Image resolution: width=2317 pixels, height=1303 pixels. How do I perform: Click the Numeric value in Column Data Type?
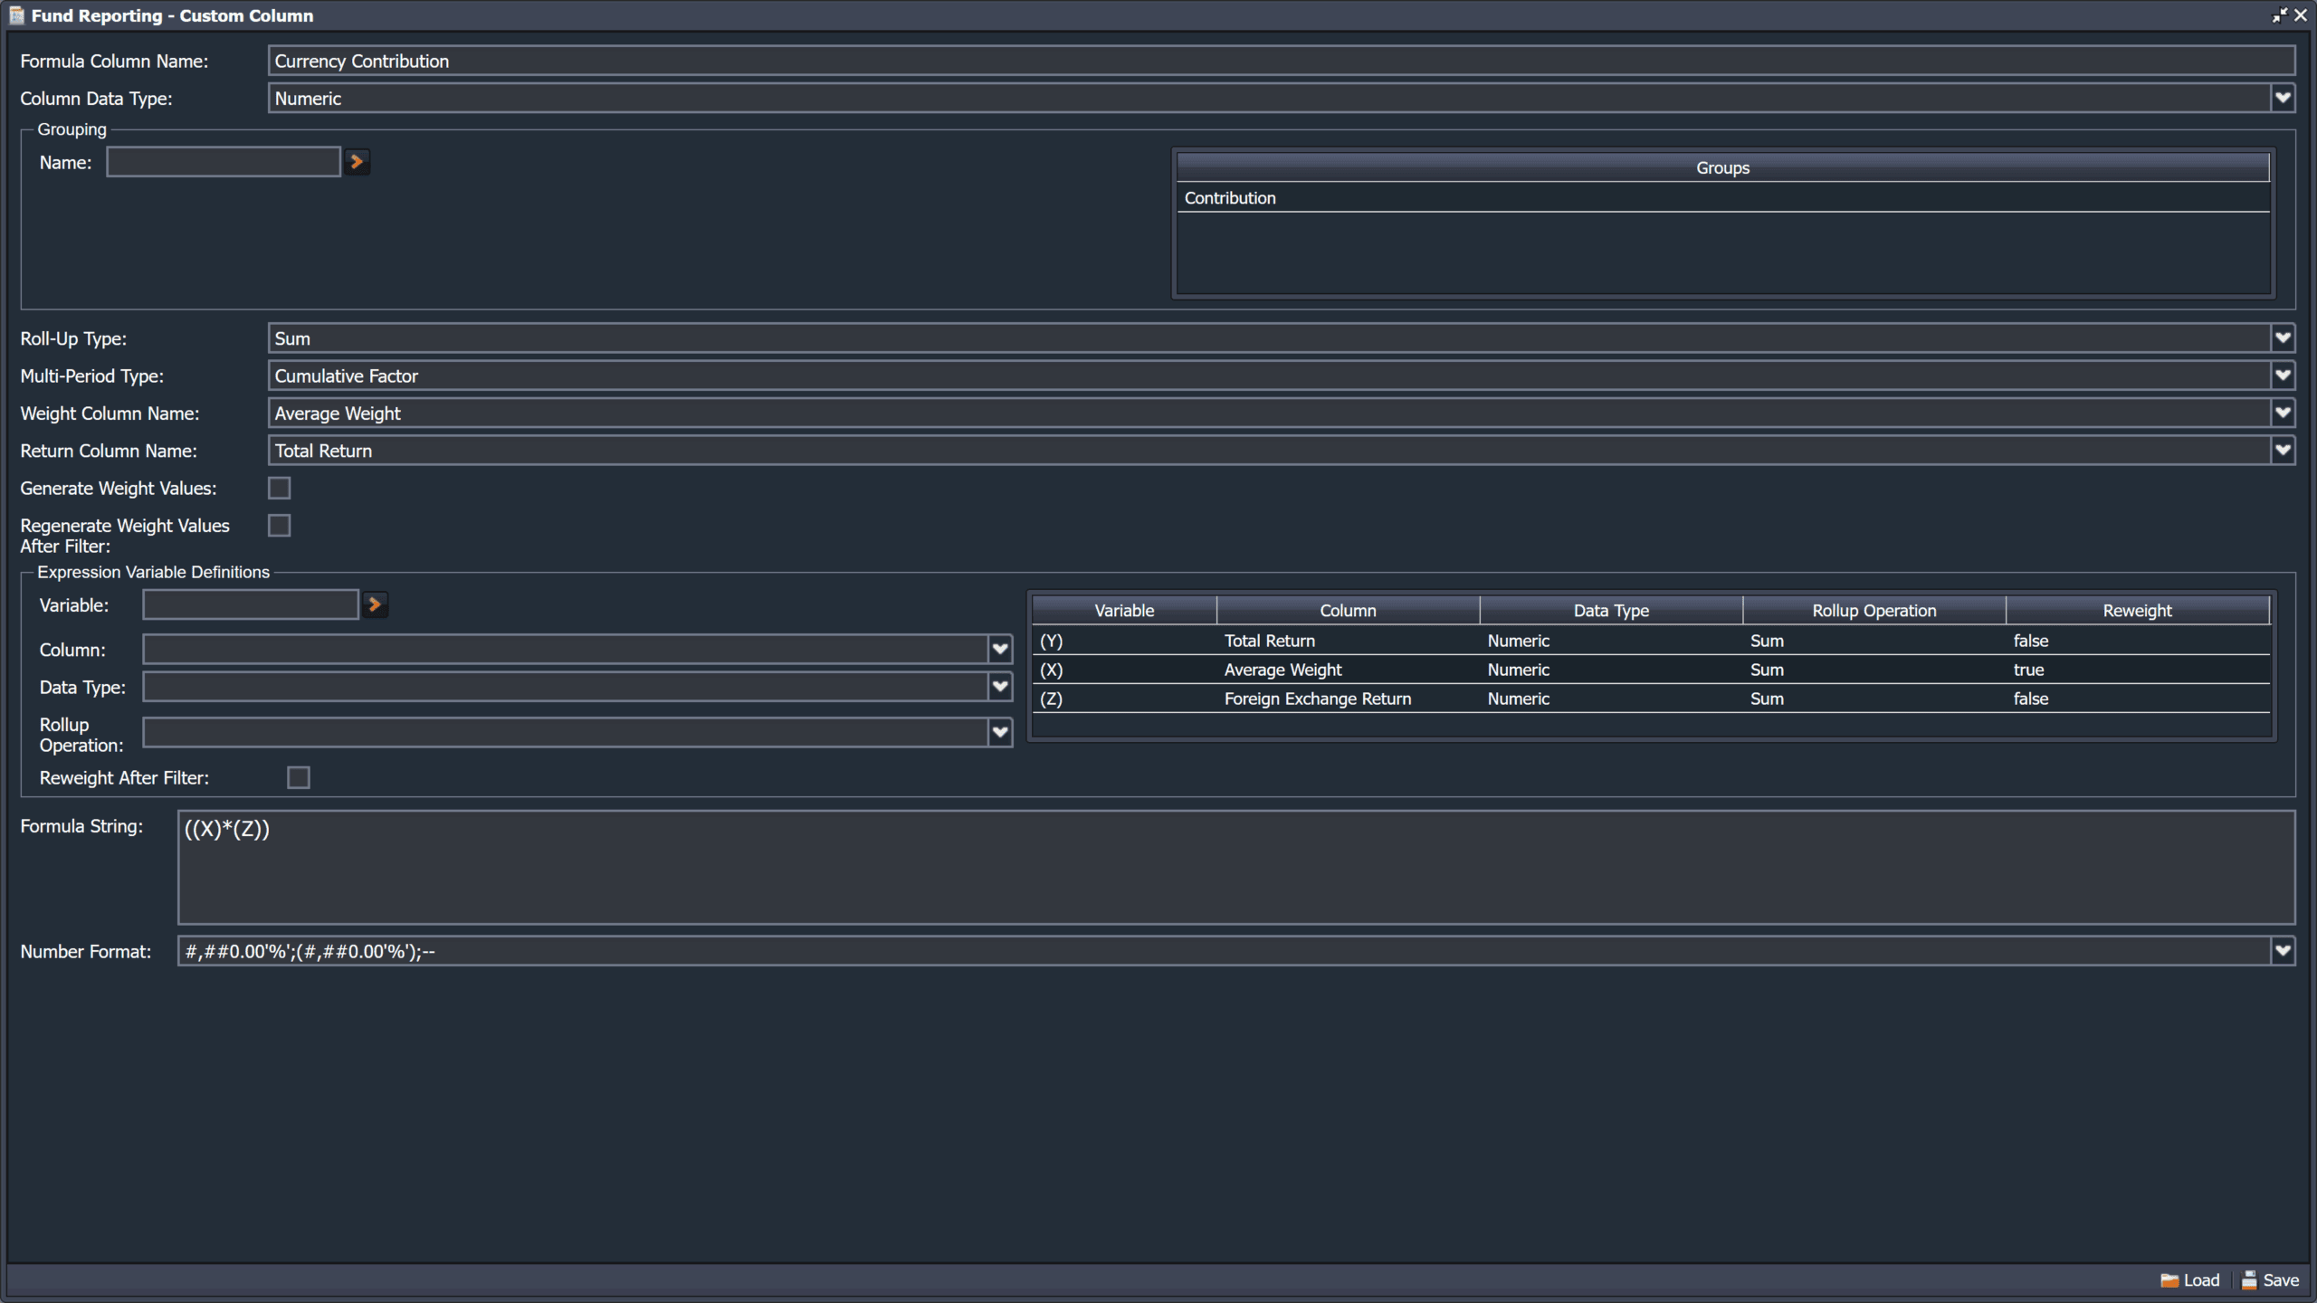click(x=308, y=99)
